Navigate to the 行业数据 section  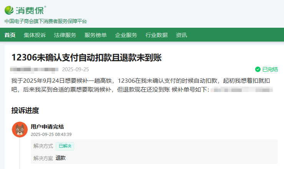click(156, 35)
